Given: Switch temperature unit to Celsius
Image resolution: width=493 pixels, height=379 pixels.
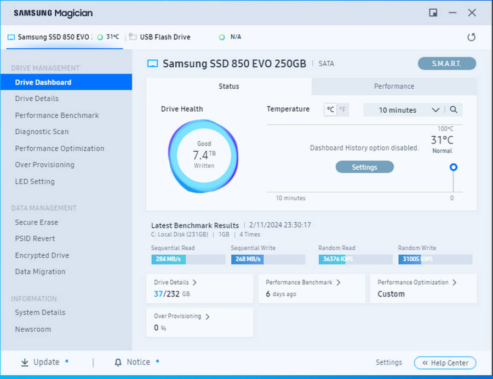Looking at the screenshot, I should 330,110.
